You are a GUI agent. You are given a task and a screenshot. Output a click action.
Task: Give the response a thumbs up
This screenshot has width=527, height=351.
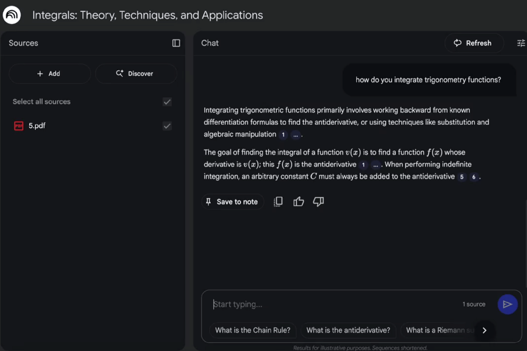(299, 201)
